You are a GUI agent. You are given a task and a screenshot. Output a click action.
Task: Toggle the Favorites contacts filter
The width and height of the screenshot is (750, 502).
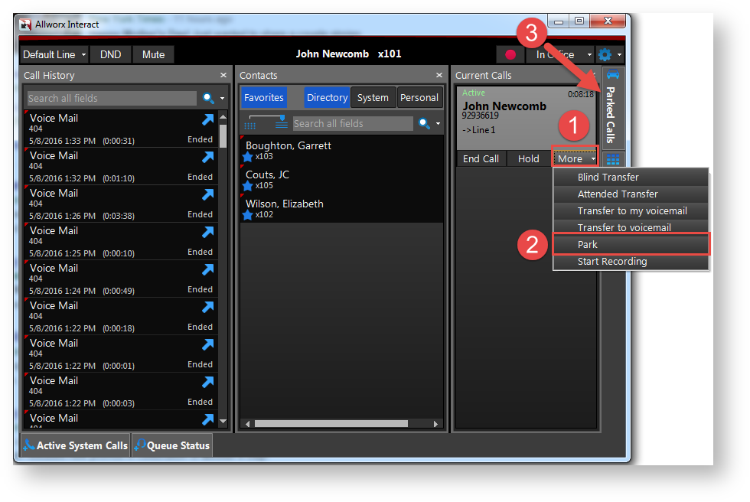pyautogui.click(x=264, y=98)
